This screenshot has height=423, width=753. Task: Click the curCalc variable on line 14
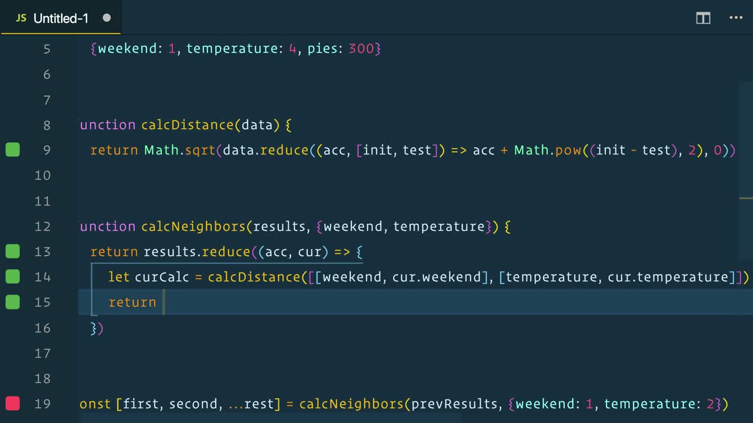click(162, 277)
